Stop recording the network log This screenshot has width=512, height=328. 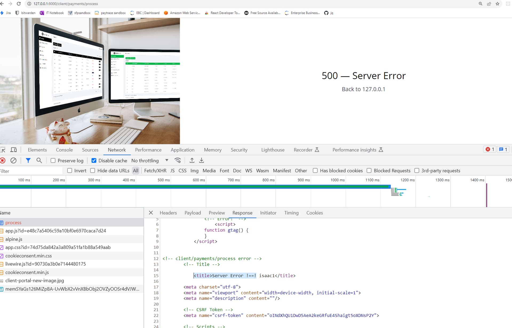[3, 161]
